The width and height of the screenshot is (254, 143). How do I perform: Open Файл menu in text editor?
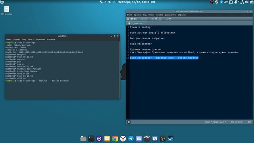(129, 15)
